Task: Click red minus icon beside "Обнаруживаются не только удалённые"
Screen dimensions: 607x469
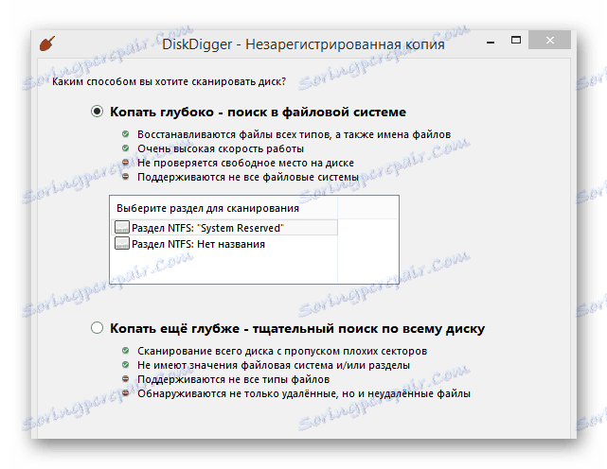Action: [x=125, y=393]
